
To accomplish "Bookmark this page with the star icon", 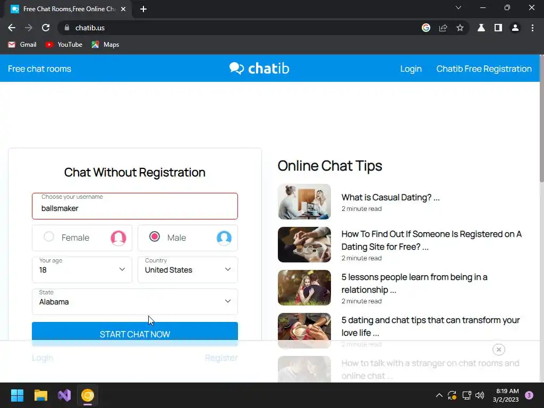I will pyautogui.click(x=460, y=28).
